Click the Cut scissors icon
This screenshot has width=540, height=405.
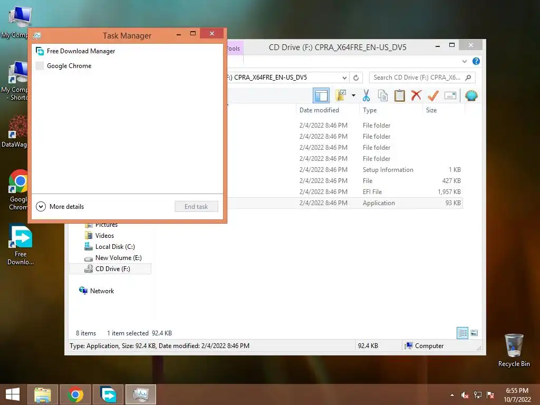(x=366, y=95)
